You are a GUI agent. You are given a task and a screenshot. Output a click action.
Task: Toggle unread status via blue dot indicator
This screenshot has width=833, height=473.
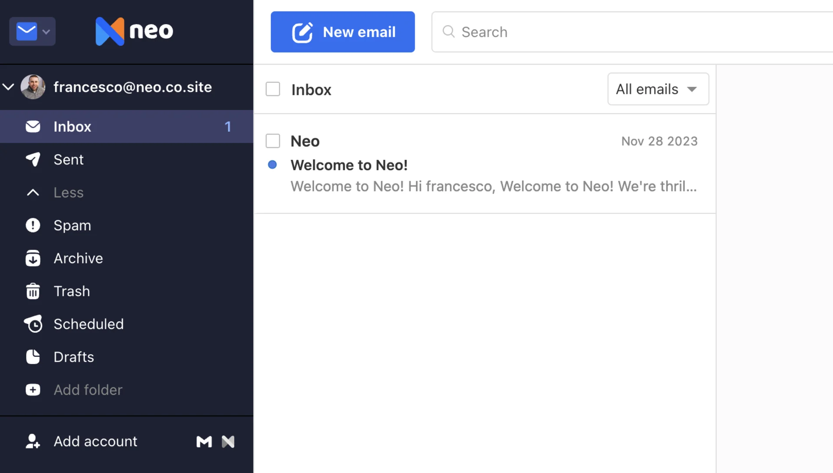pyautogui.click(x=272, y=165)
